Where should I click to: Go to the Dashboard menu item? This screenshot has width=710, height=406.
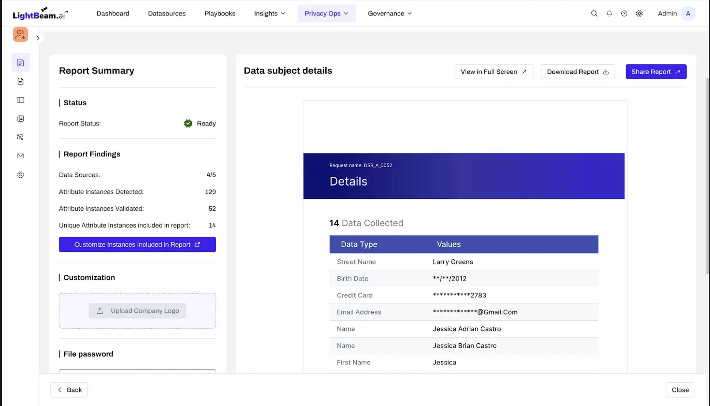click(x=113, y=13)
